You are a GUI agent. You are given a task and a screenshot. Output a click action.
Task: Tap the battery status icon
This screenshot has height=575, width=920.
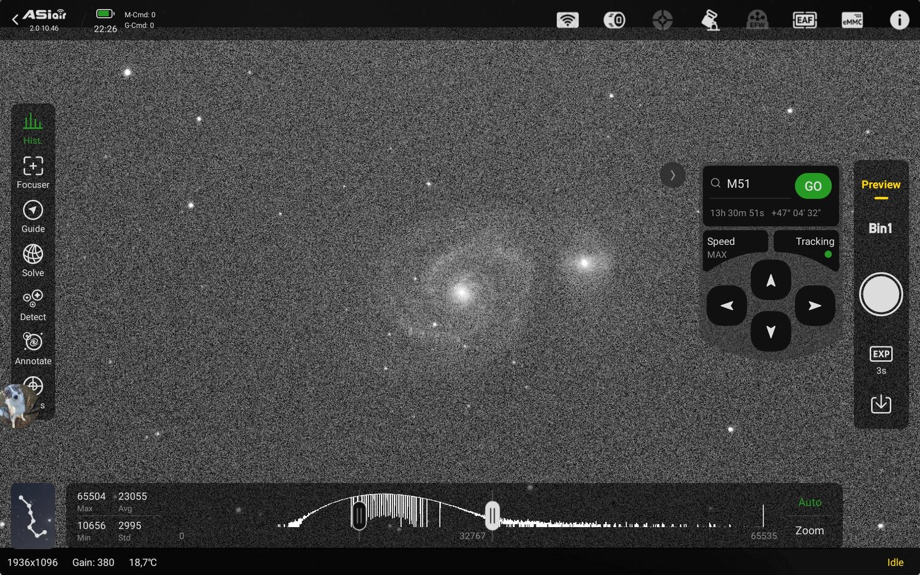[105, 14]
